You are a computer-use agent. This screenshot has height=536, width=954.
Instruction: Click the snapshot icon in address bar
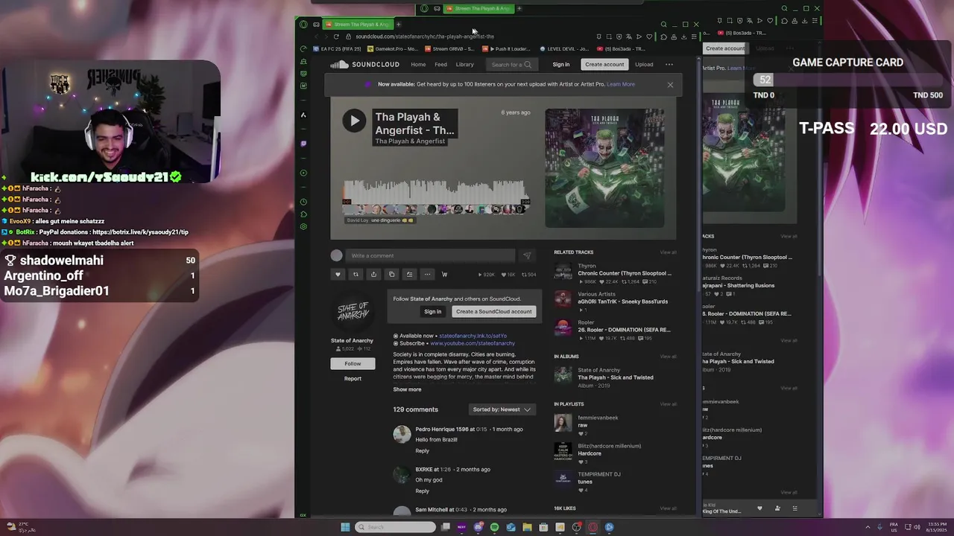point(609,36)
